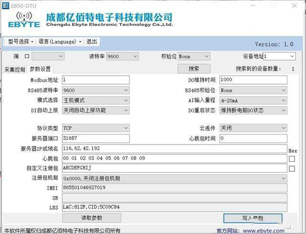Select the 端口 serial port dropdown
The width and height of the screenshot is (306, 234).
point(47,56)
